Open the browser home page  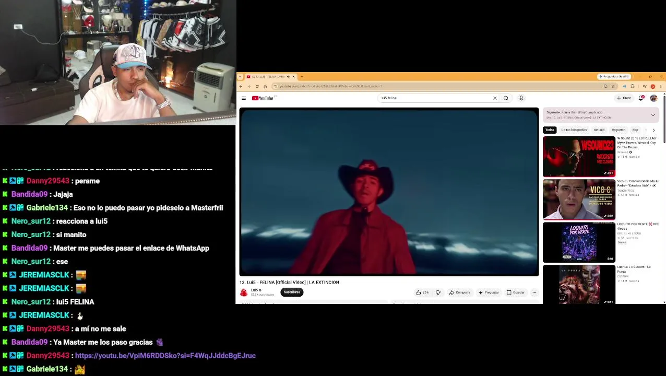[265, 86]
